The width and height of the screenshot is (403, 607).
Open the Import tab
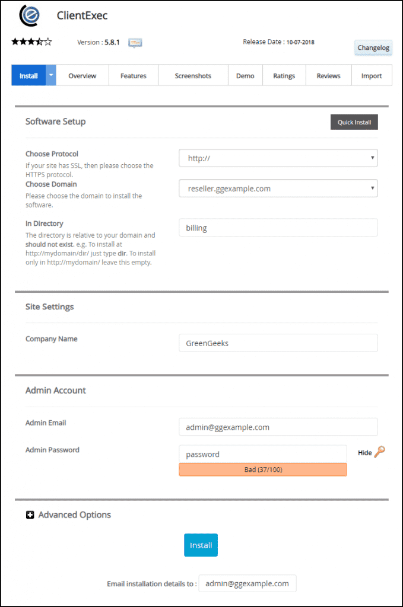click(x=372, y=76)
